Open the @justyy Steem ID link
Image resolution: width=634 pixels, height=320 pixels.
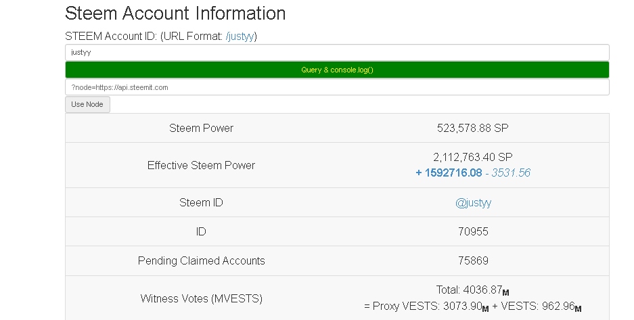coord(473,202)
